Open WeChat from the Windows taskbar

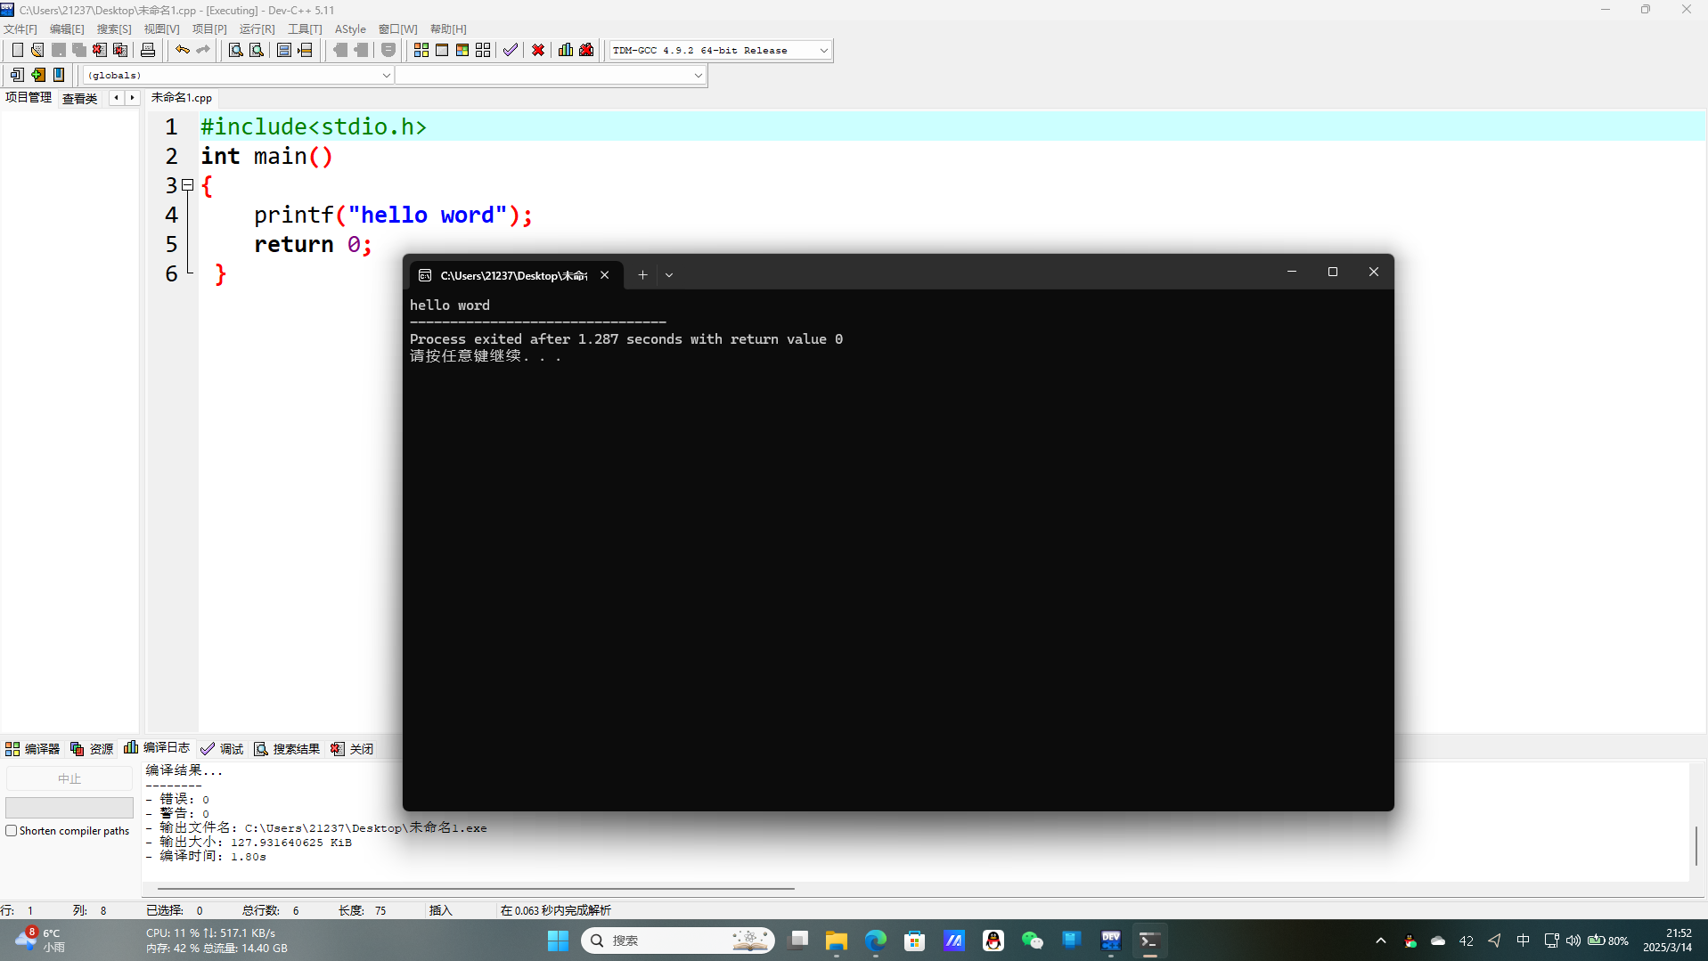(1032, 941)
